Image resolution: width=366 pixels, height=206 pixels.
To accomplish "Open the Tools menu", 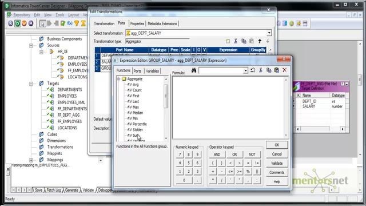I will click(x=59, y=15).
